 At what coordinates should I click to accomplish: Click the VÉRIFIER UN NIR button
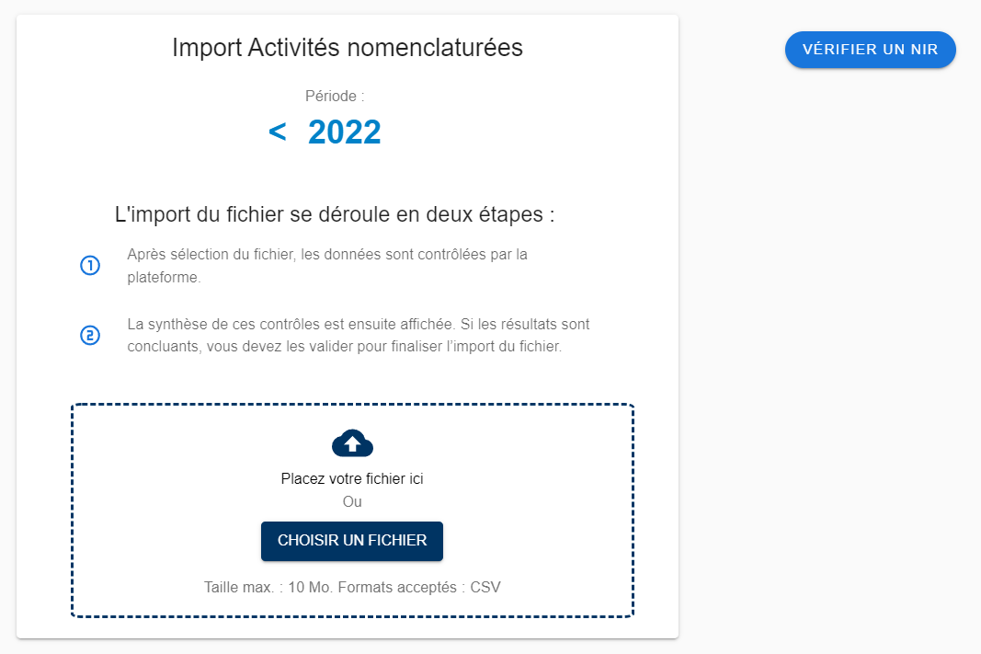[870, 50]
